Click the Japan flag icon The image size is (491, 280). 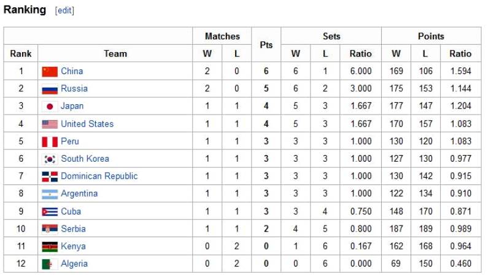[x=50, y=107]
